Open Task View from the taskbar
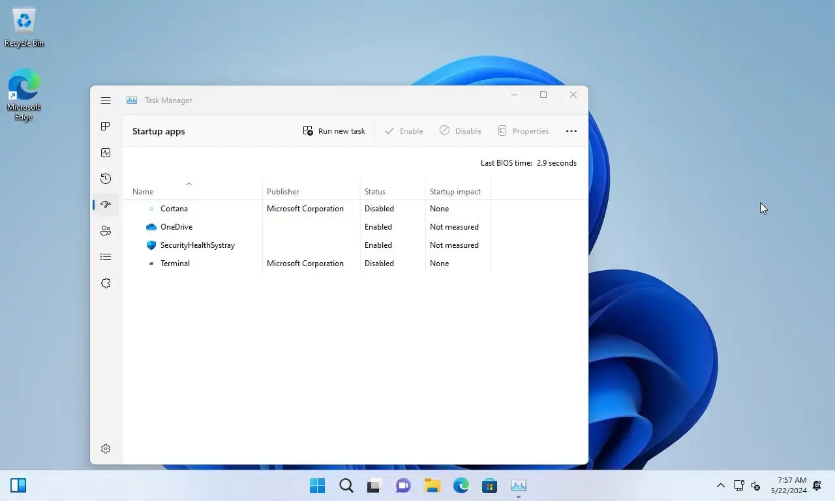 [x=374, y=485]
